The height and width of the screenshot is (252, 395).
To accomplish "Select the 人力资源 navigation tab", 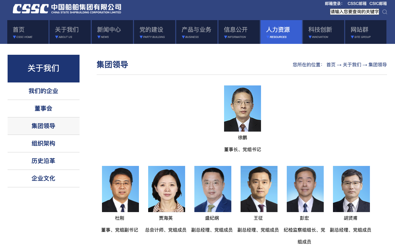I will click(x=281, y=32).
